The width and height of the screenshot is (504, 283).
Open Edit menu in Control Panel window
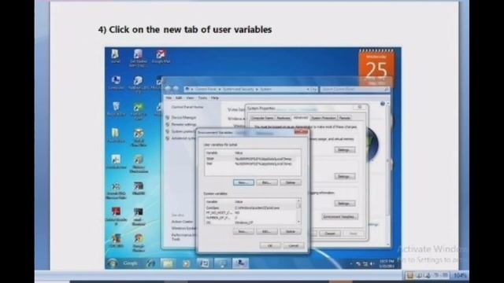pyautogui.click(x=179, y=97)
